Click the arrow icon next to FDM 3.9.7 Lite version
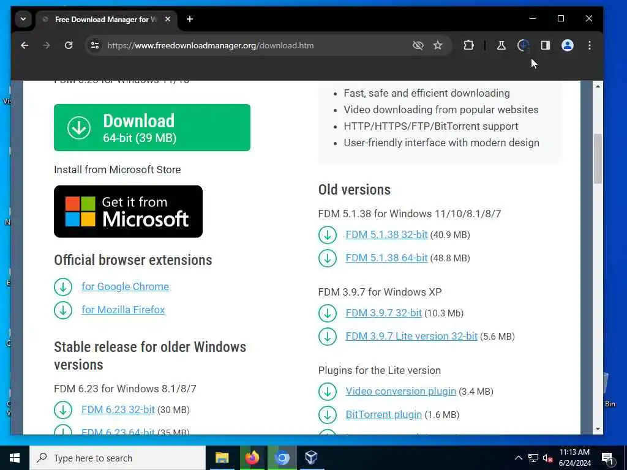 tap(328, 336)
